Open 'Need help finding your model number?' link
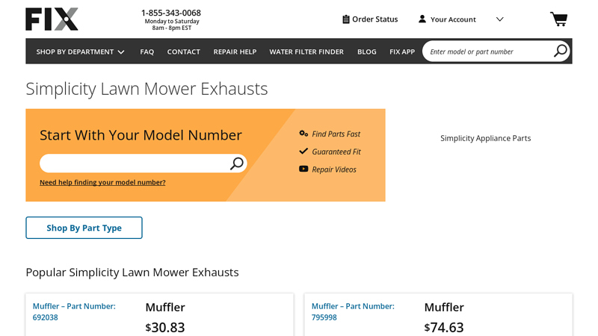Screen dimensions: 598x336 102,182
